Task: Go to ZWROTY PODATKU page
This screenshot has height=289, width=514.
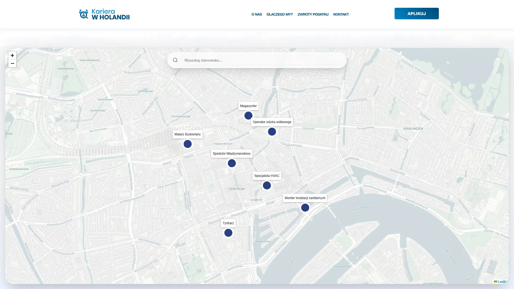Action: 313,14
